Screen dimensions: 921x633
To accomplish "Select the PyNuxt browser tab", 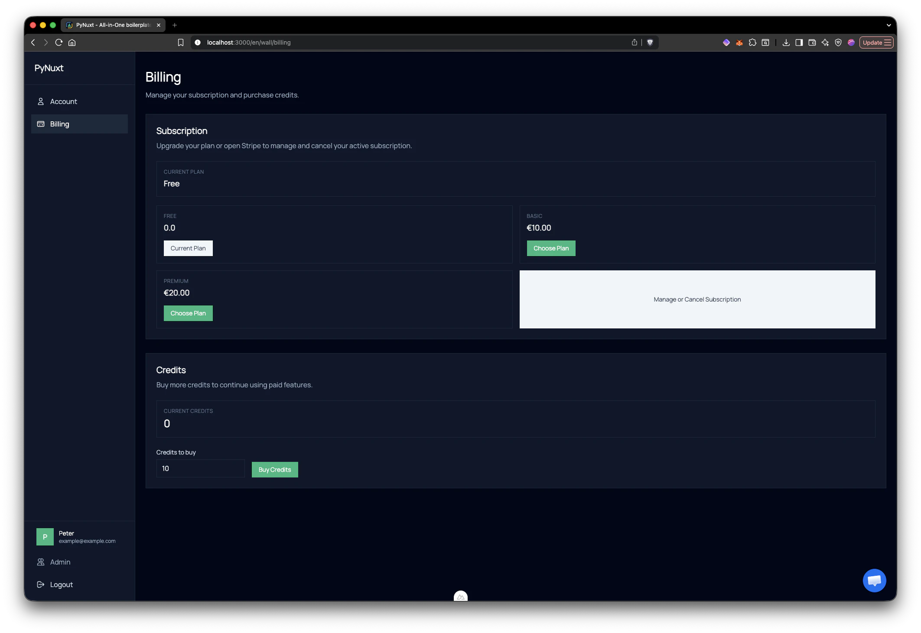I will coord(113,25).
